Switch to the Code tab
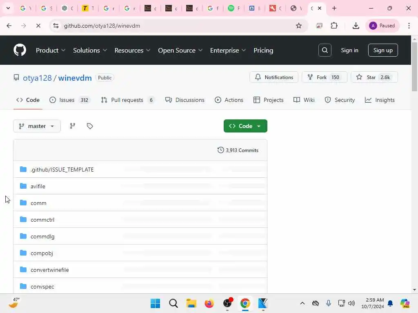Viewport: 418px width, 313px height. 28,100
